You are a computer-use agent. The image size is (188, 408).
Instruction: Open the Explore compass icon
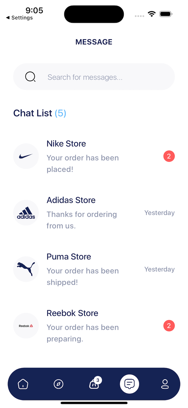click(x=59, y=384)
